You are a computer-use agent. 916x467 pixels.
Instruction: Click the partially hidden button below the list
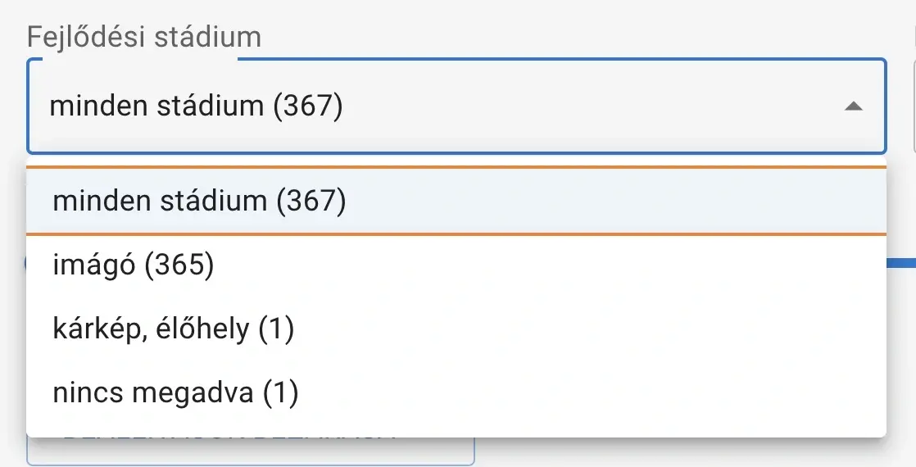click(250, 451)
